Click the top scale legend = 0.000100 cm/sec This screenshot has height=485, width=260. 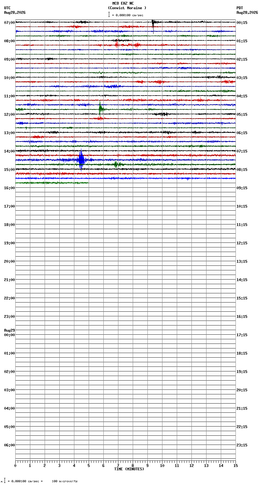click(x=128, y=15)
